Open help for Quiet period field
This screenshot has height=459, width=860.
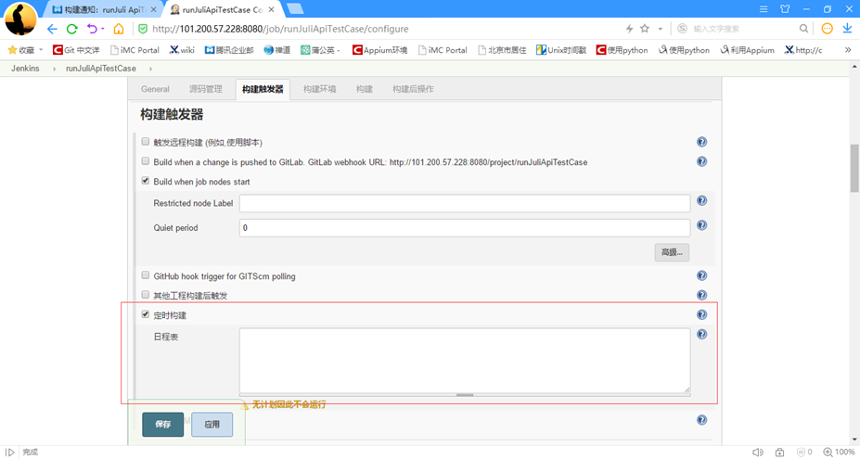point(701,225)
